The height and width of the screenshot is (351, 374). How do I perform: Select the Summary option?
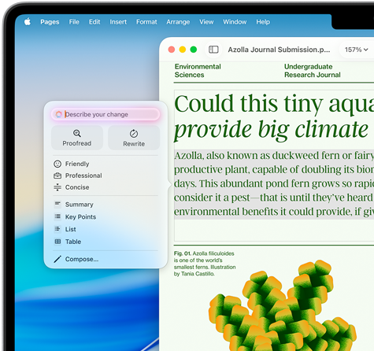106,205
